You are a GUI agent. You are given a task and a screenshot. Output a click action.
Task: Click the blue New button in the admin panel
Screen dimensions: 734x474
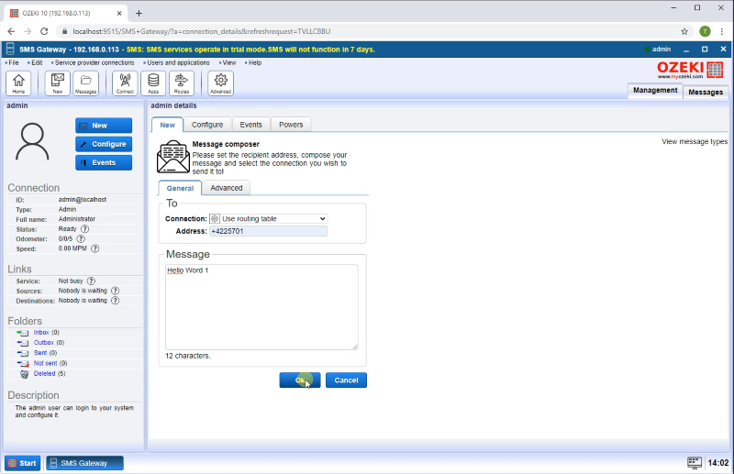(104, 126)
